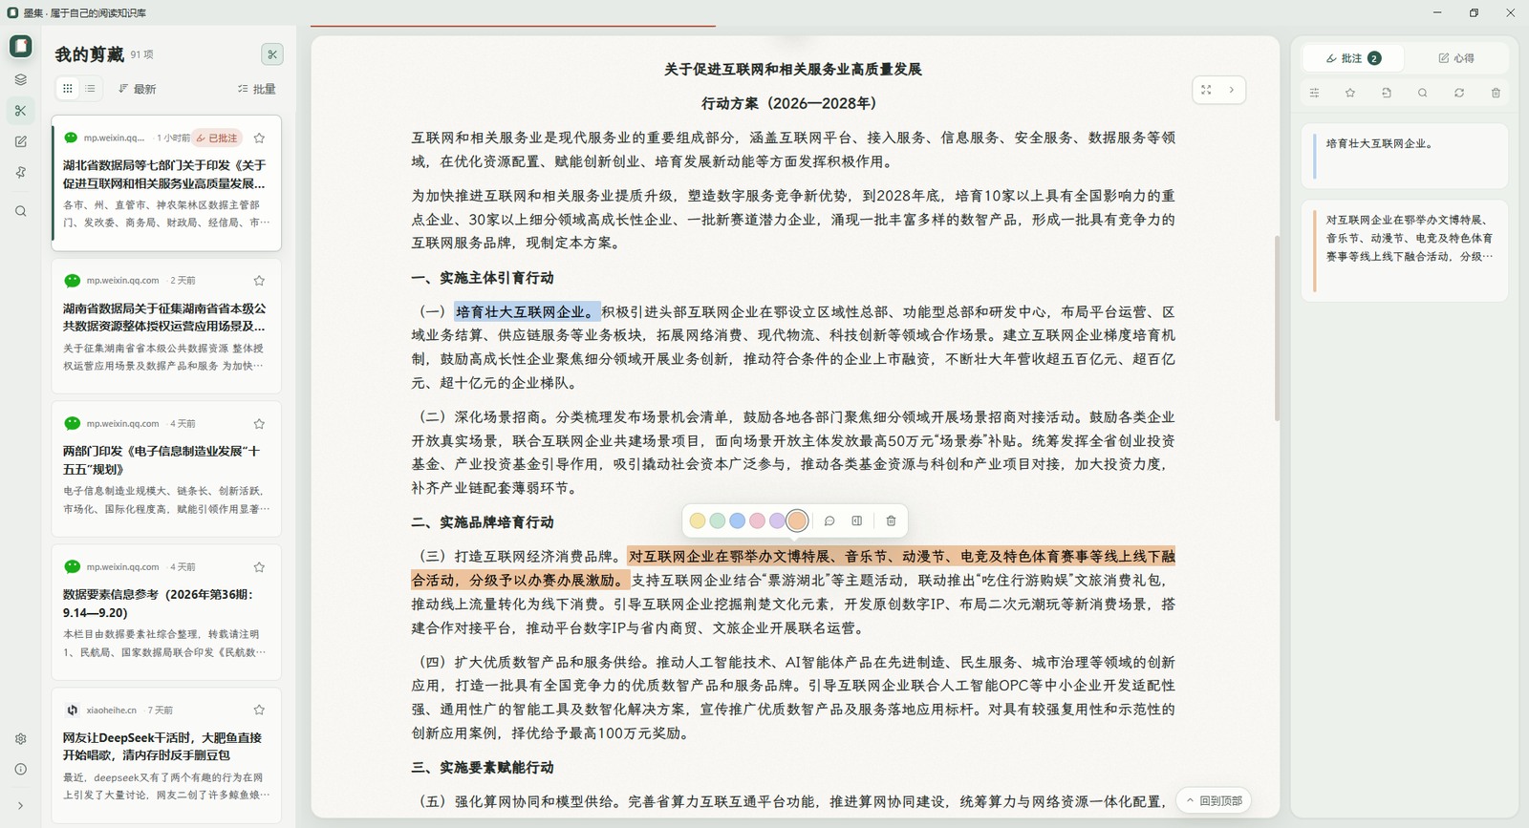Viewport: 1529px width, 828px height.
Task: Choose the blue highlight color
Action: point(737,520)
